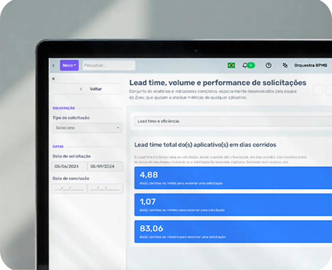Click the second empty Data de conclusão field
332x270 pixels.
tap(105, 189)
